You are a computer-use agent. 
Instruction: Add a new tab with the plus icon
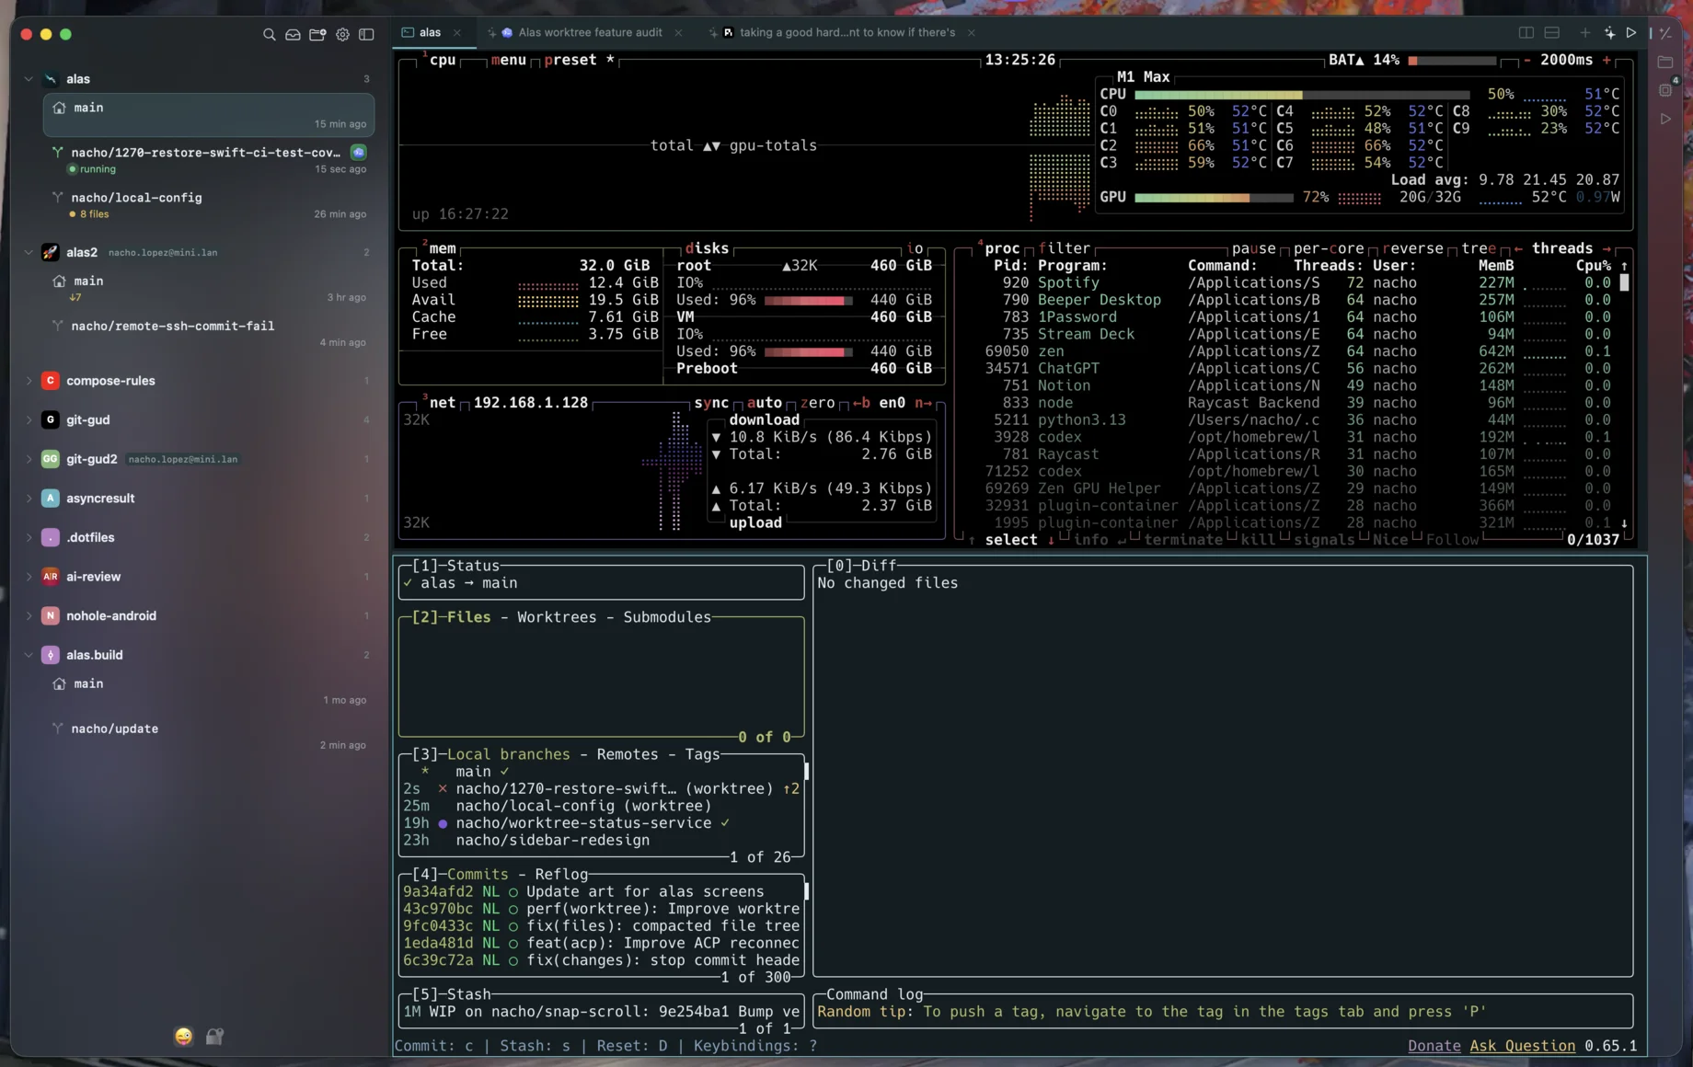coord(1584,32)
